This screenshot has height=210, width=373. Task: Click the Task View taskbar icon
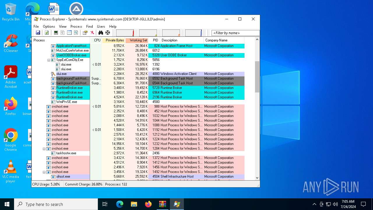pos(105,204)
